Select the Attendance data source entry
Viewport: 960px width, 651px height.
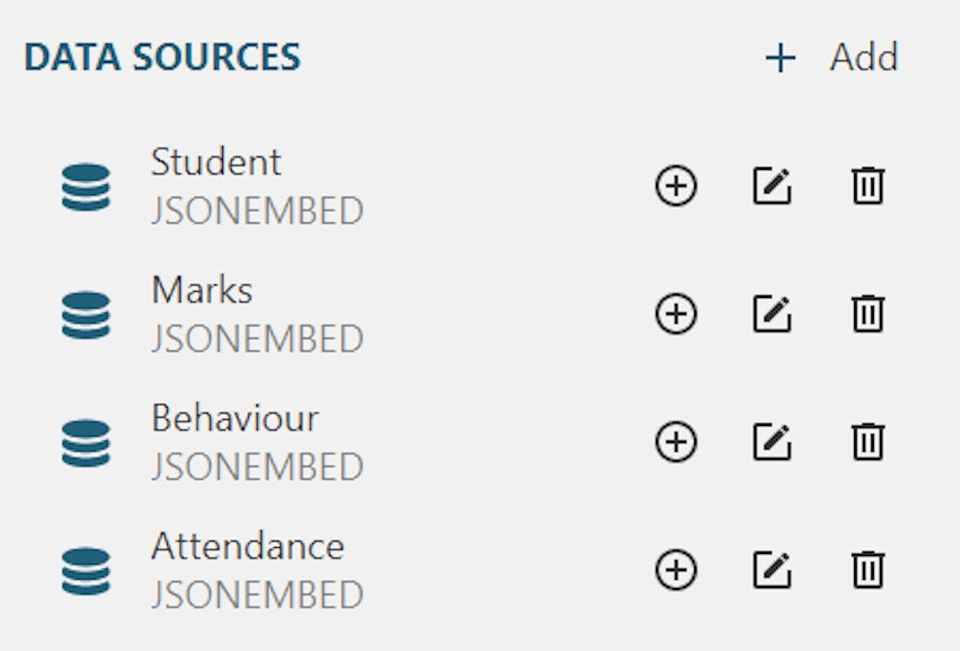pos(257,569)
